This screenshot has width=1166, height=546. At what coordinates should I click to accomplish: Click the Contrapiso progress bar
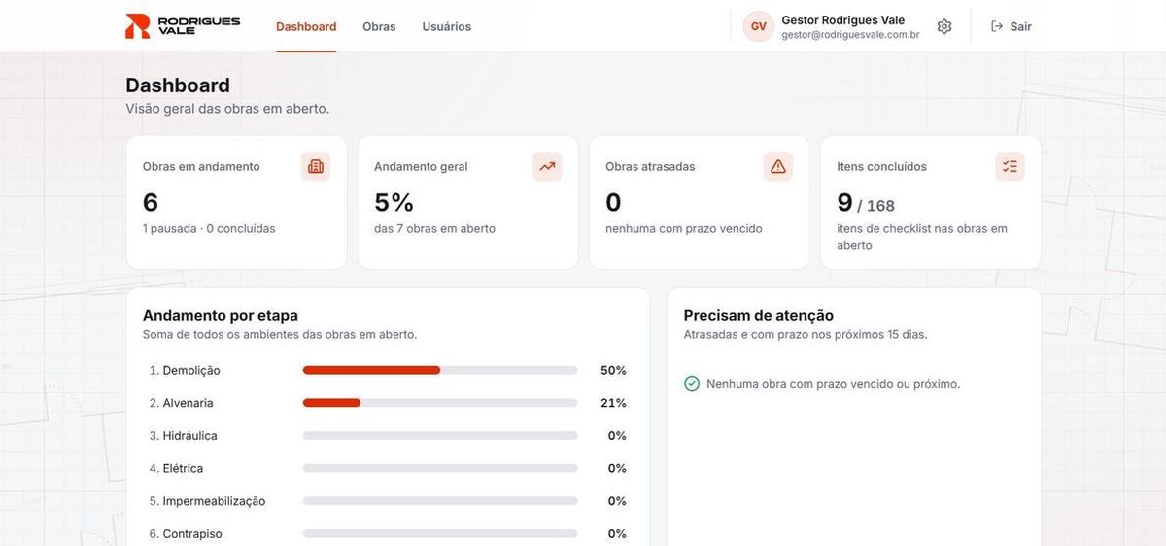[x=440, y=534]
